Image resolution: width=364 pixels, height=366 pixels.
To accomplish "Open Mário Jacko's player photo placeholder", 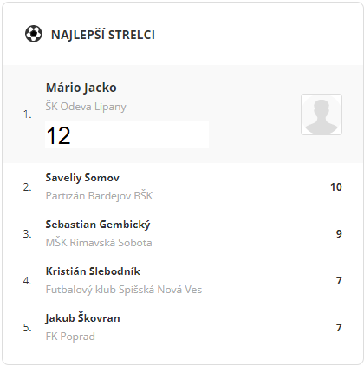I will point(322,114).
